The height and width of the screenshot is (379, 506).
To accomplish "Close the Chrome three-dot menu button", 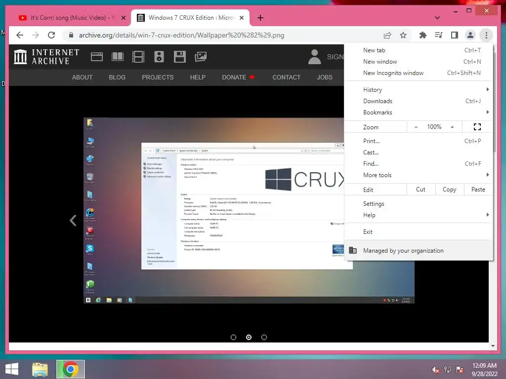I will (486, 35).
